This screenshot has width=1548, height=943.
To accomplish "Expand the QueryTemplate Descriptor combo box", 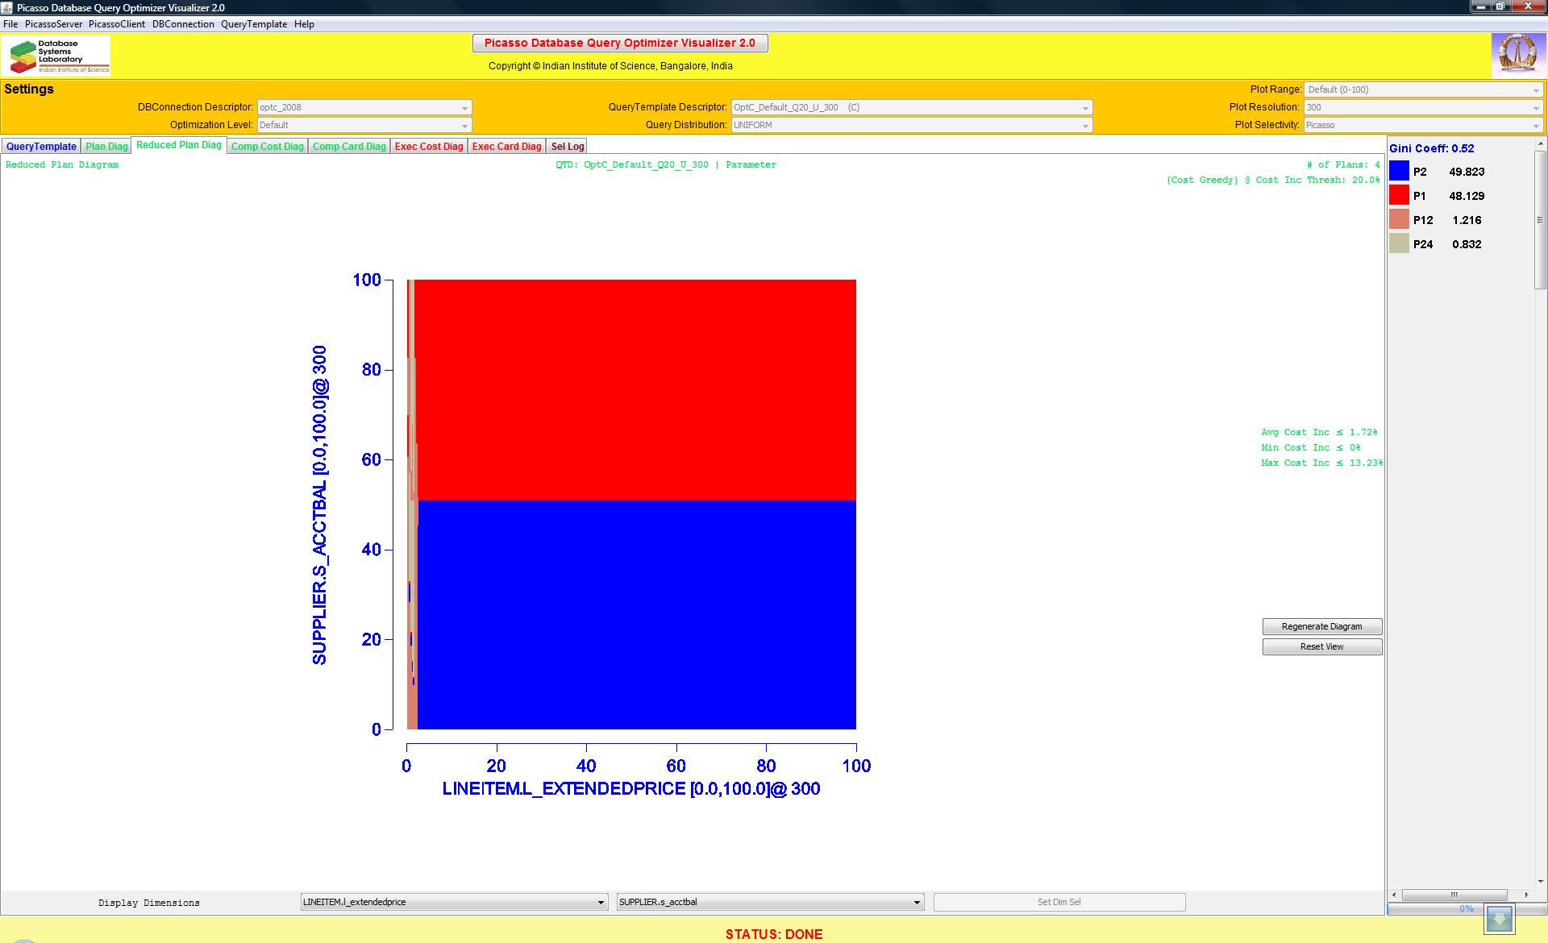I will (x=911, y=107).
